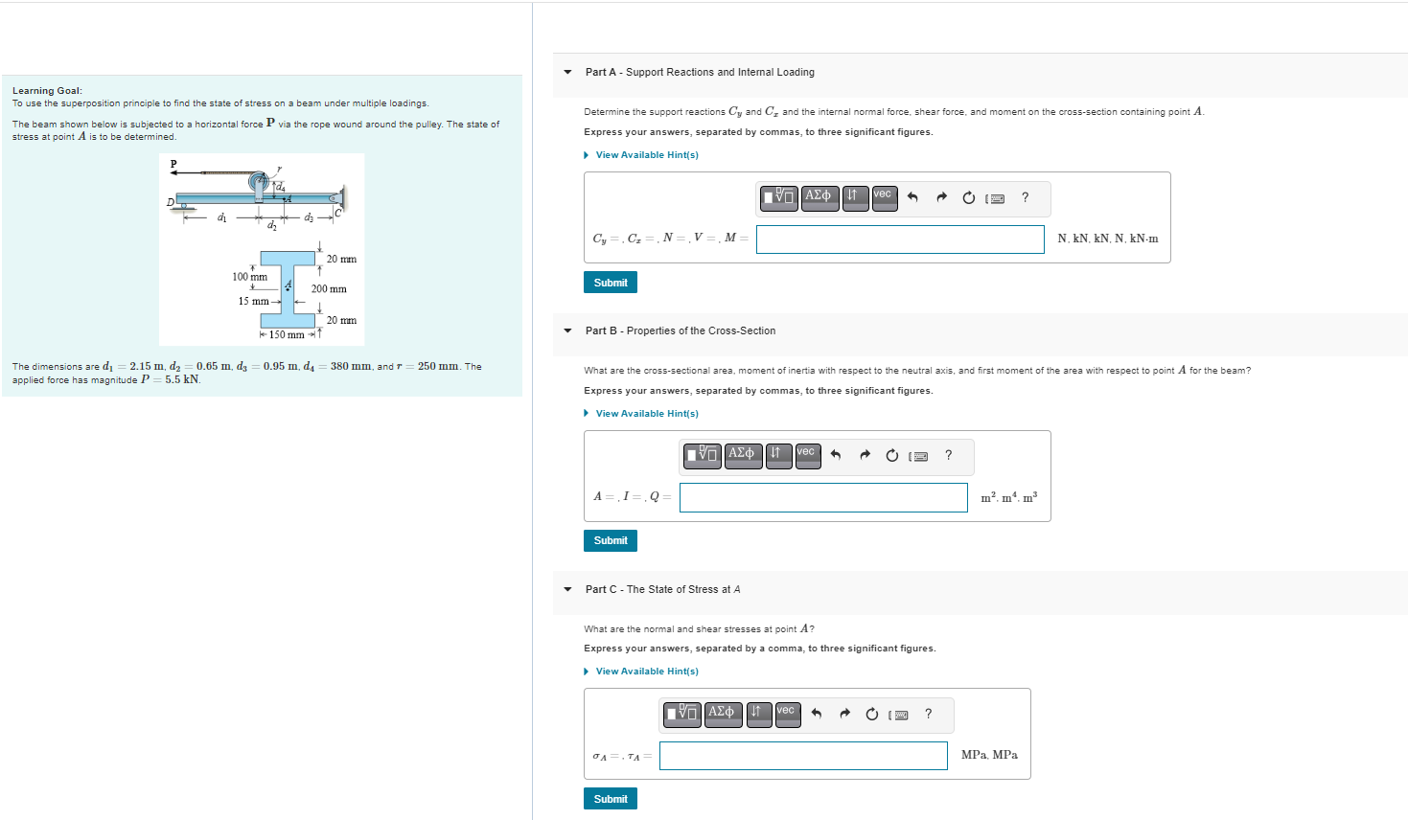This screenshot has height=820, width=1408.
Task: Click the σA, τA answer input field
Action: [803, 756]
